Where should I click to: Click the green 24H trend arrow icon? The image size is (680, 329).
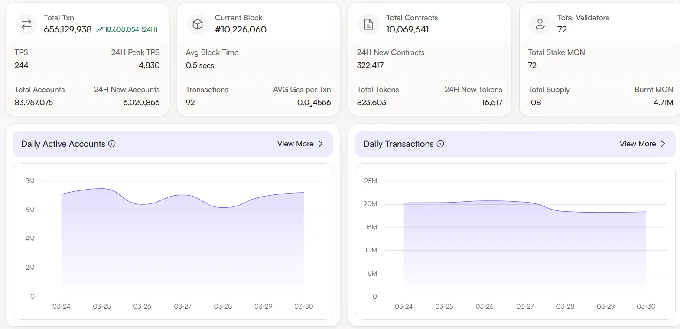click(100, 29)
